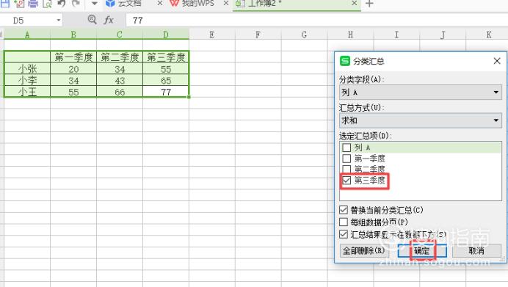Switch to the 我的WPS tab

[197, 4]
